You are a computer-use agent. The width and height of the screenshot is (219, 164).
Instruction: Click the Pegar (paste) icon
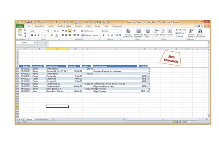tap(20, 31)
